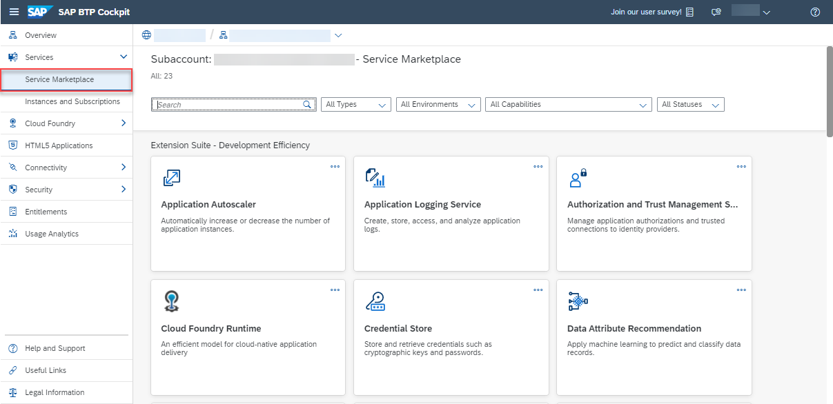Open Help and Support link

coord(66,348)
